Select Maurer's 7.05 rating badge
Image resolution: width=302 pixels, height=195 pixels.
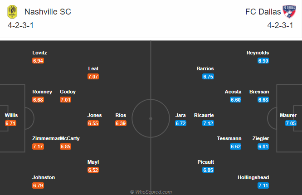tap(291, 123)
